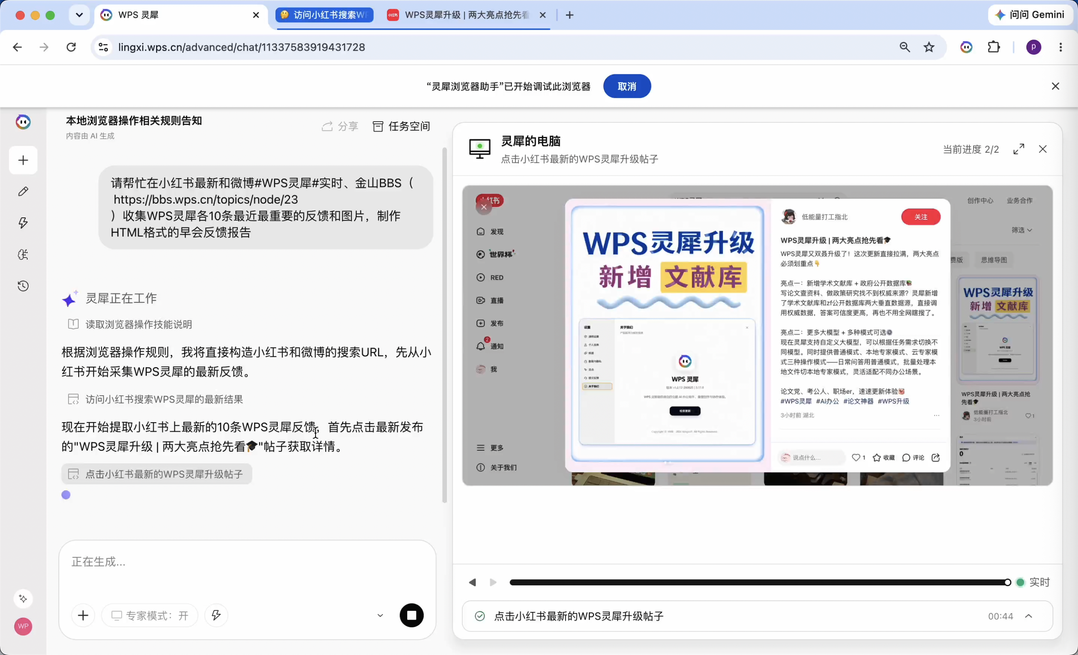This screenshot has height=655, width=1078.
Task: Open the extensions puzzle icon
Action: pos(994,47)
